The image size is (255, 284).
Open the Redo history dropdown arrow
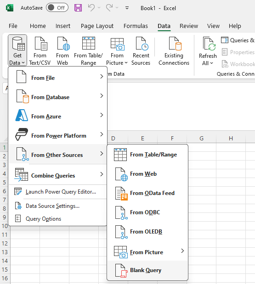[117, 8]
